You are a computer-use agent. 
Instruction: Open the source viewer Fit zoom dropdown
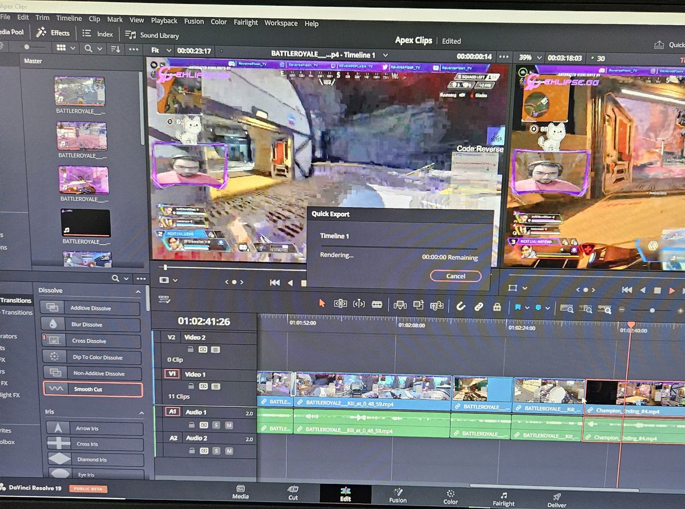coord(161,51)
